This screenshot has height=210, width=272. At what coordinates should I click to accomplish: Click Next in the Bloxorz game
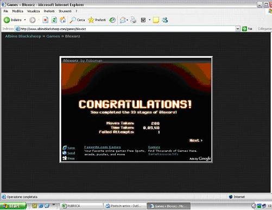[x=196, y=141]
